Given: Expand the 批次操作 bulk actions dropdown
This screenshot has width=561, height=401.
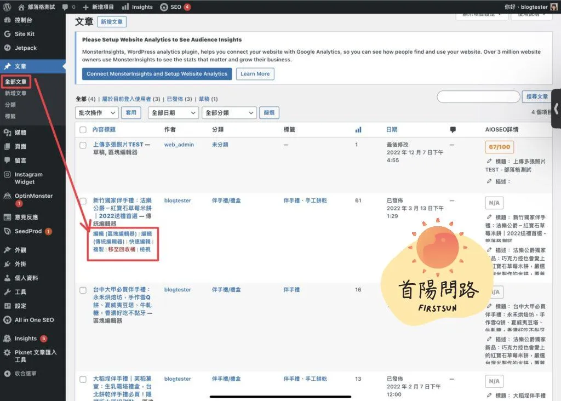Looking at the screenshot, I should point(97,113).
